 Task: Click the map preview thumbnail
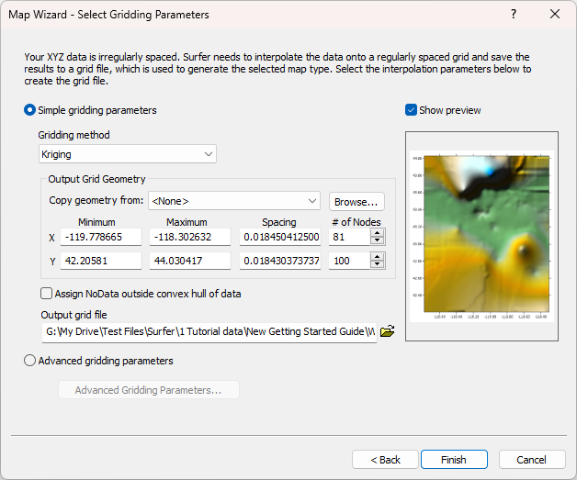pos(481,236)
